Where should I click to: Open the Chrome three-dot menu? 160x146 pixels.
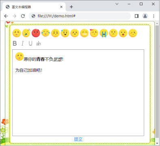[x=154, y=16]
